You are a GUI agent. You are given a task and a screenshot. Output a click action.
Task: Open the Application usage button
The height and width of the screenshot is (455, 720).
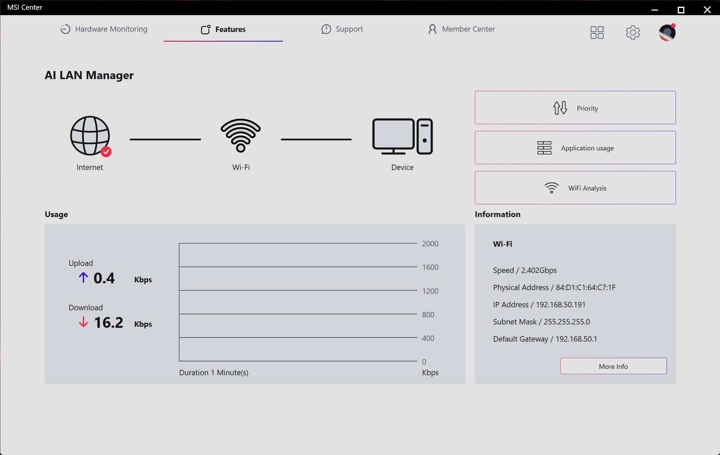point(575,148)
